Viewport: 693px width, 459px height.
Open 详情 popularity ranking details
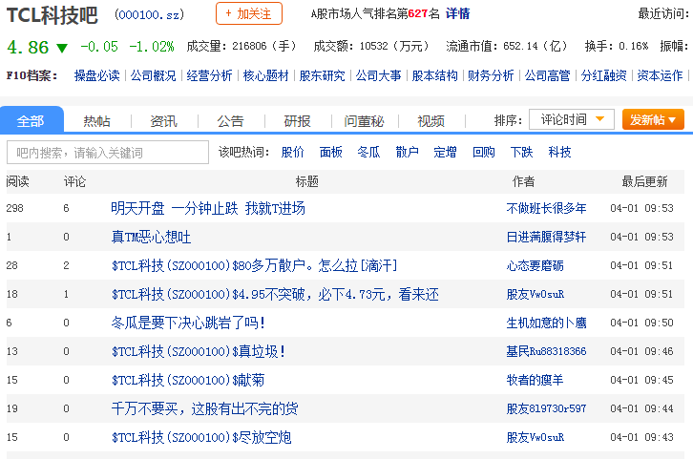click(x=457, y=13)
